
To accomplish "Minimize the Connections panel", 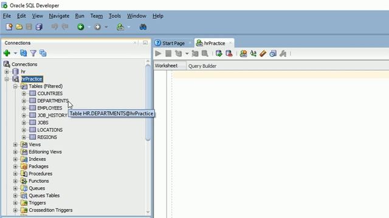I will pos(145,43).
